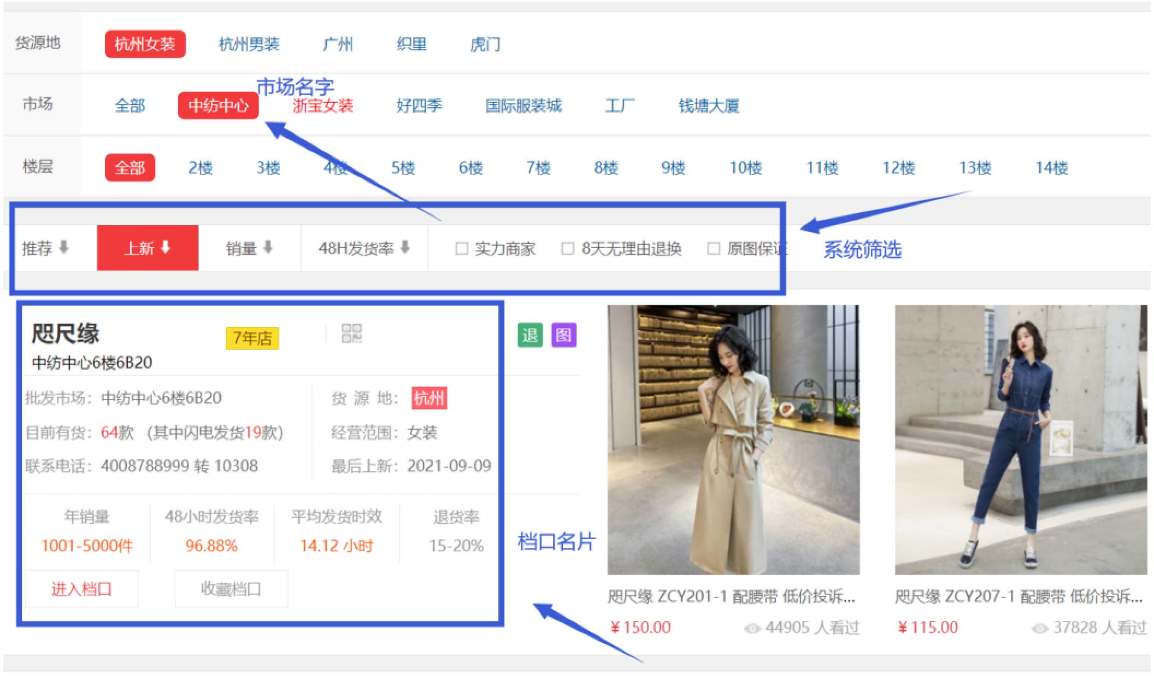Click the yellow 7年店 badge
The image size is (1154, 679).
pos(252,338)
